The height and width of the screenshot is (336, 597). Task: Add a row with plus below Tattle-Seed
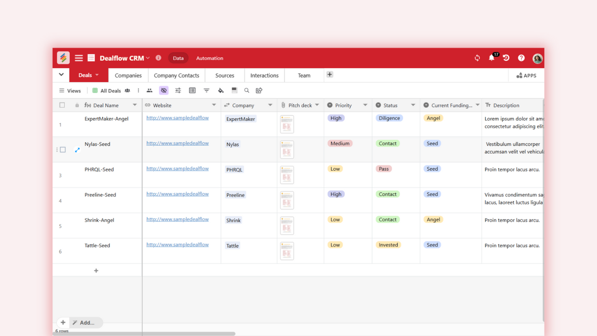[x=96, y=271]
